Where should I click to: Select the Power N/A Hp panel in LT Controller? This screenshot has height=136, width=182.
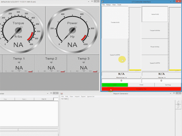click(155, 47)
